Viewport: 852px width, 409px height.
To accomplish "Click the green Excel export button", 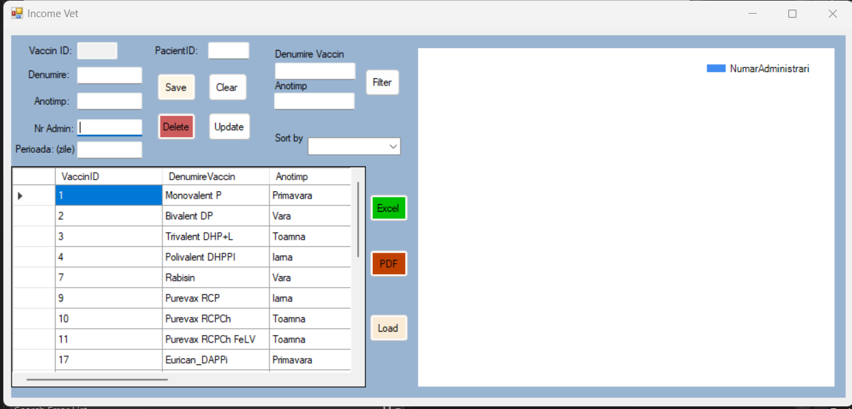I will pyautogui.click(x=389, y=208).
